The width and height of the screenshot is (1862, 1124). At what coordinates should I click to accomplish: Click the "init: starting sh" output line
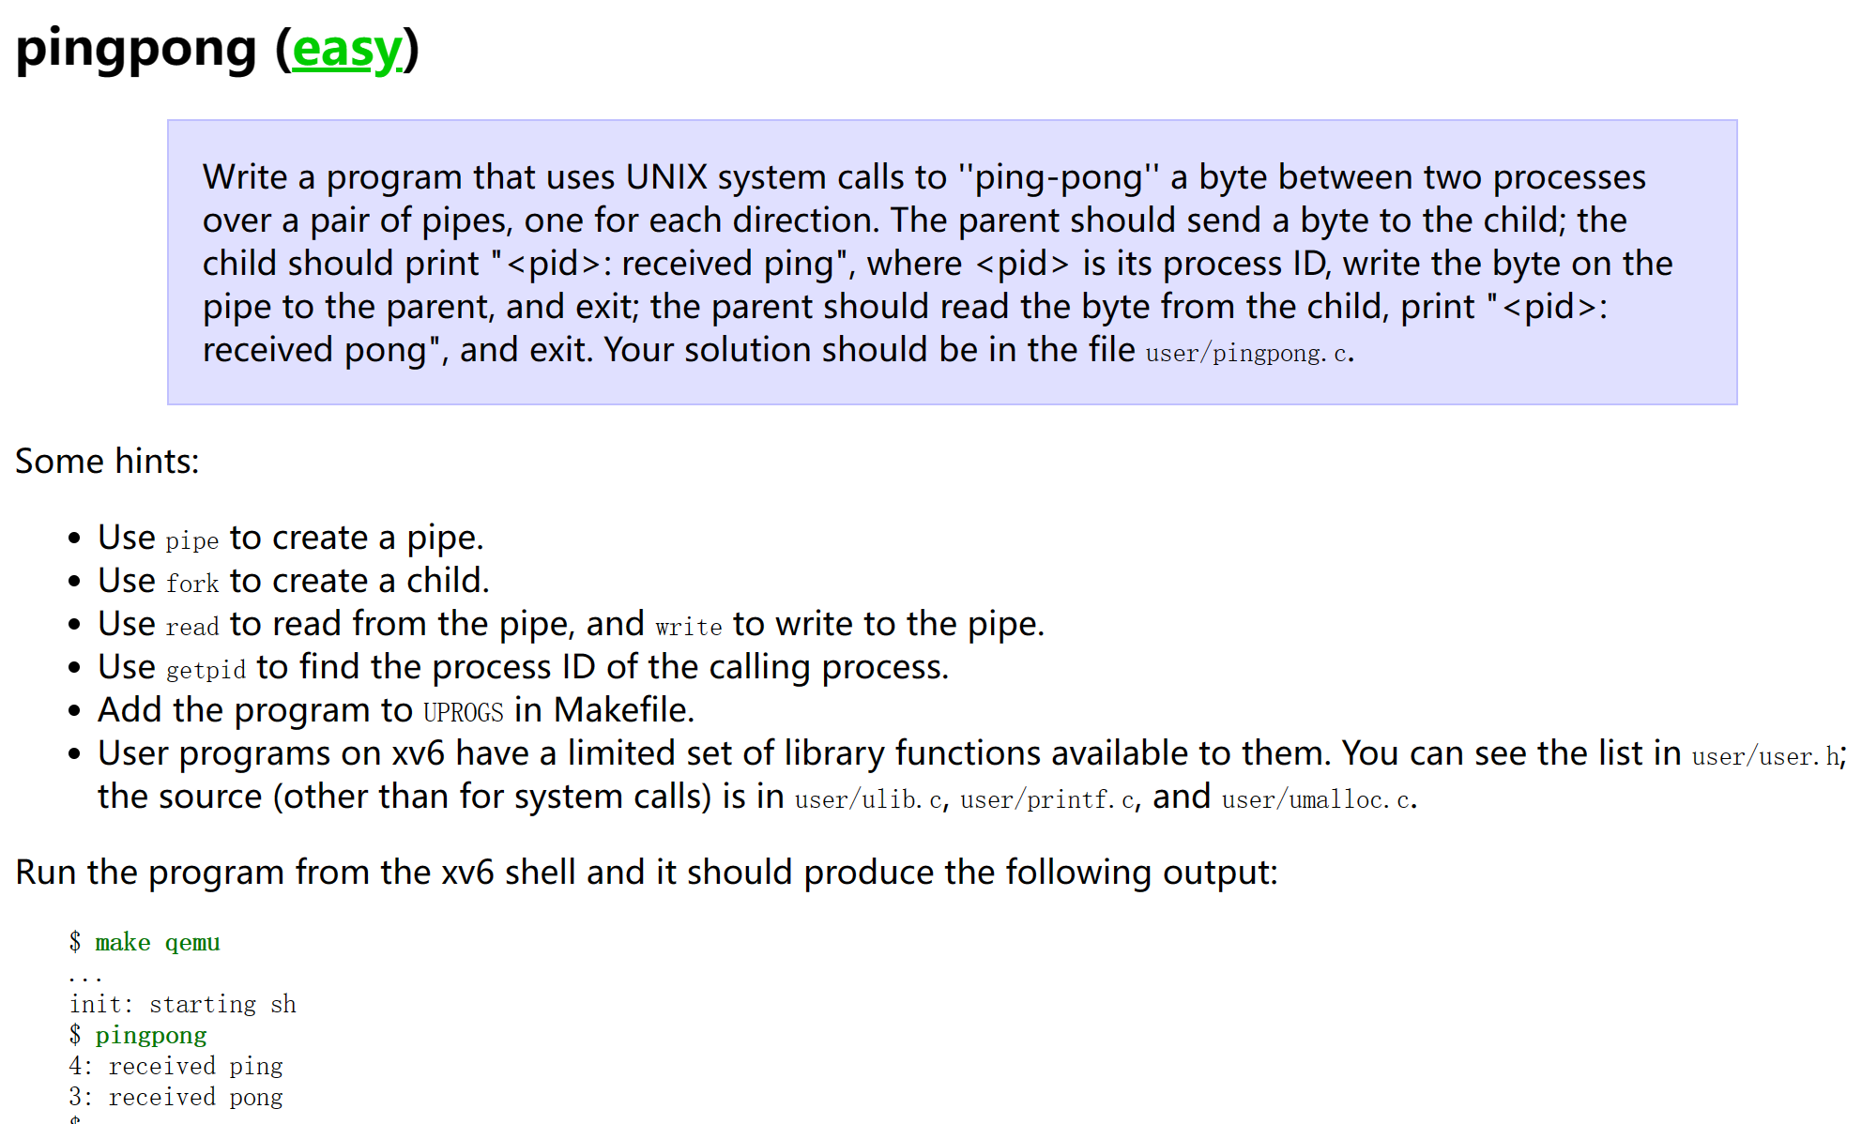[182, 1005]
